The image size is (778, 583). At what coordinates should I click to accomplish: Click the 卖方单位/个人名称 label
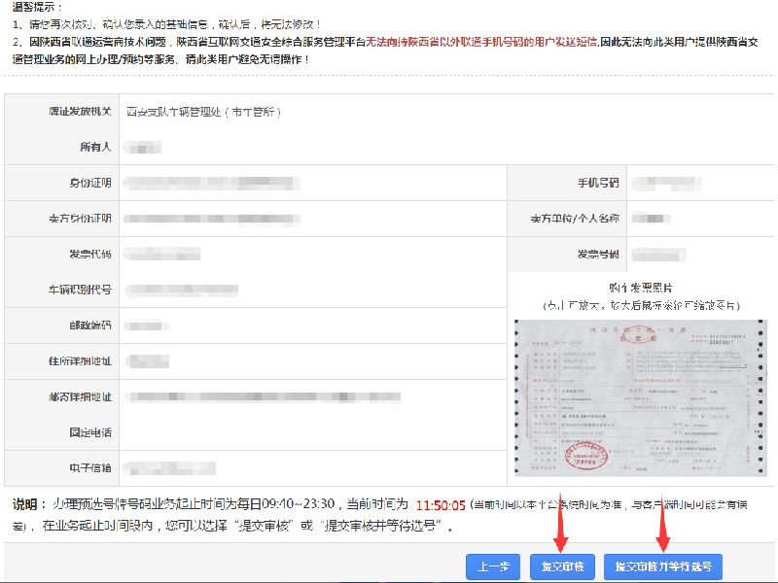tap(575, 219)
